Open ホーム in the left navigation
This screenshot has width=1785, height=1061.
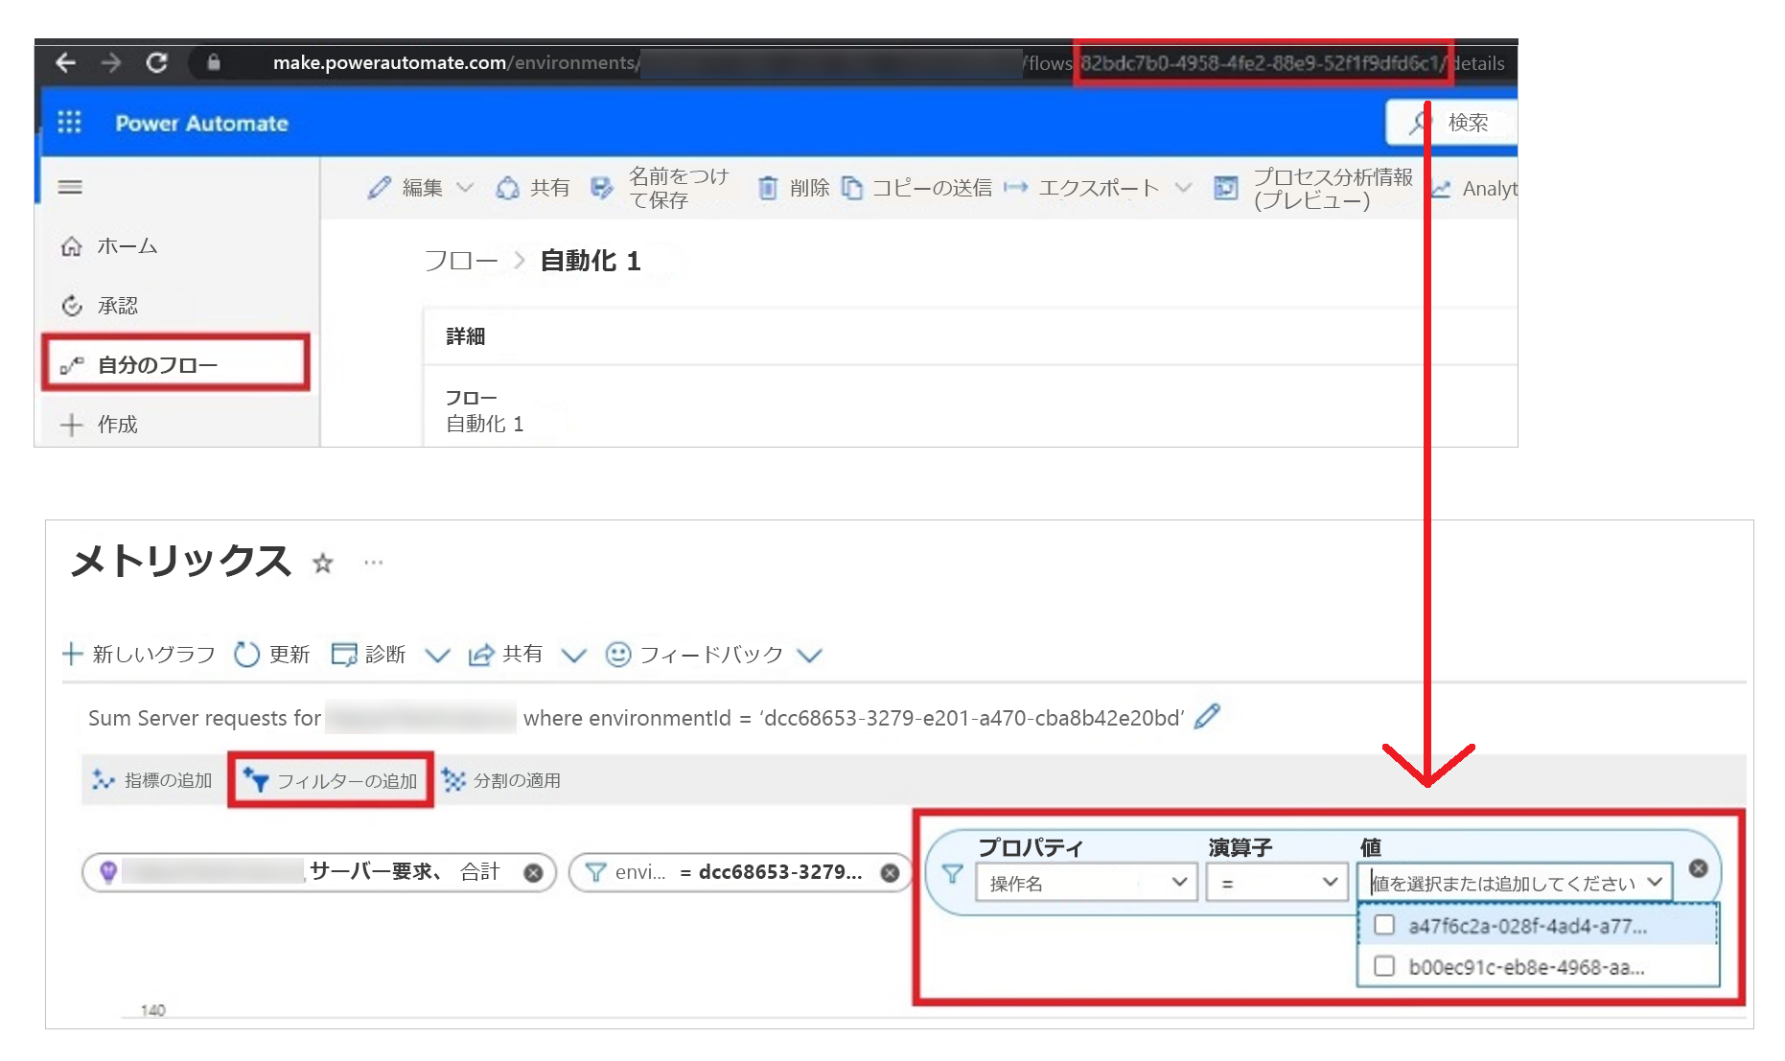(110, 246)
